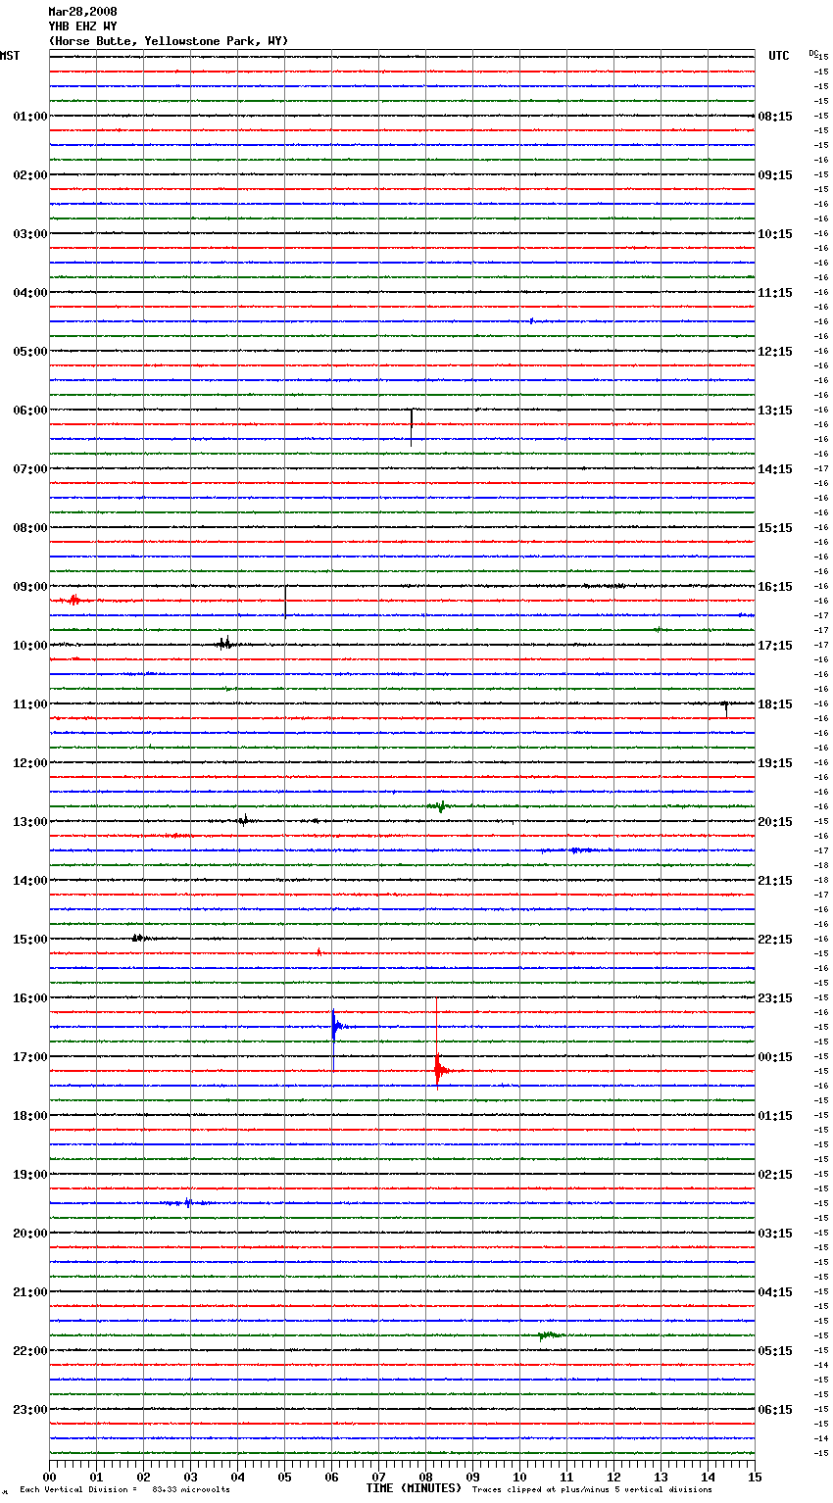This screenshot has width=833, height=1503.
Task: Click the 11:15 UTC time label
Action: [x=775, y=293]
